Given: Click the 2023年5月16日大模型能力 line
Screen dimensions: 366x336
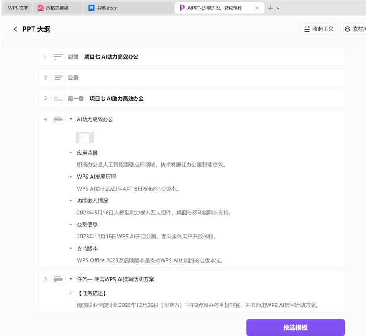Looking at the screenshot, I should [154, 213].
